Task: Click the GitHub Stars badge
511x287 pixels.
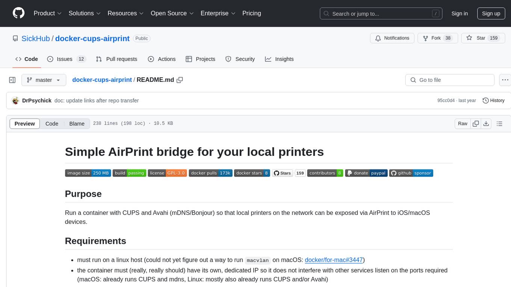Action: [x=282, y=173]
